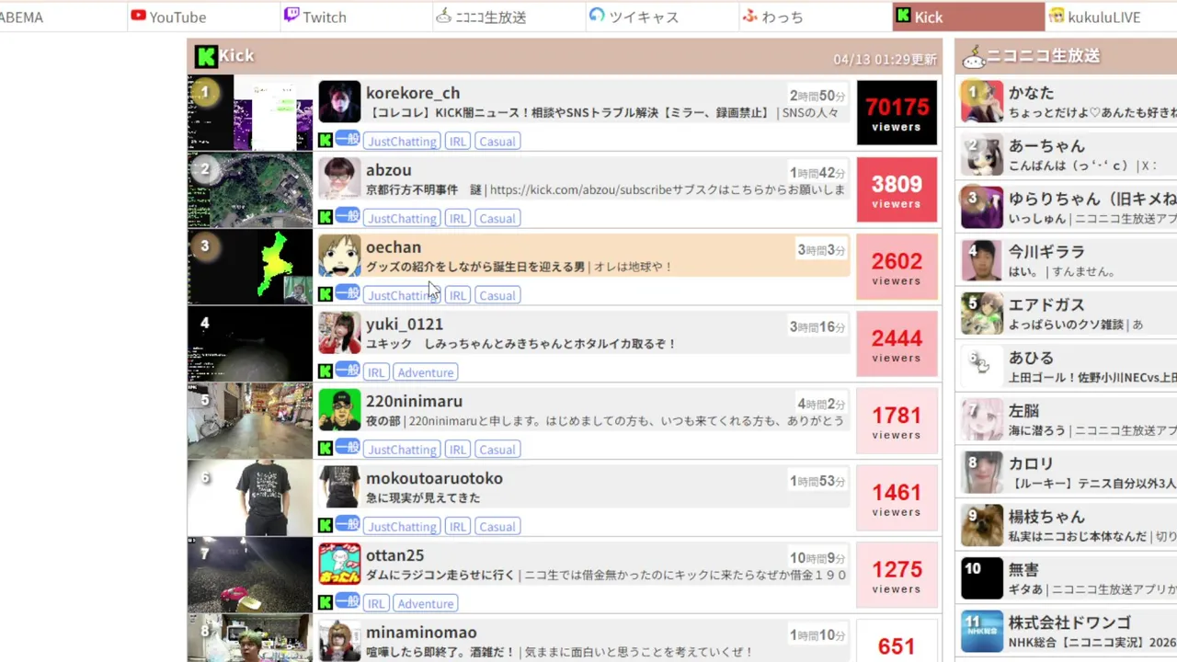Open abzou stream thumbnail
The width and height of the screenshot is (1177, 662).
coord(250,189)
